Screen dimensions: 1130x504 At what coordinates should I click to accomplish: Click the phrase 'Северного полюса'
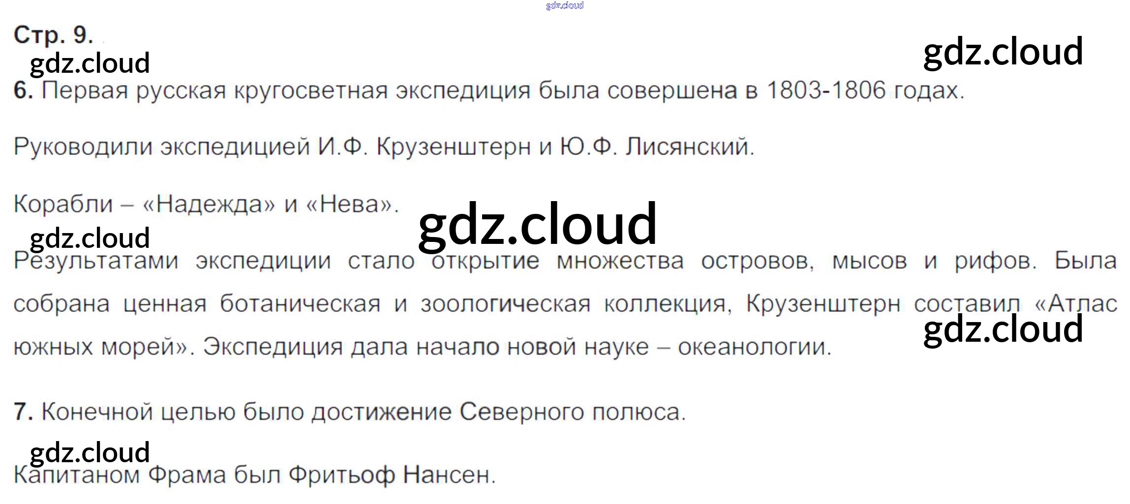572,412
